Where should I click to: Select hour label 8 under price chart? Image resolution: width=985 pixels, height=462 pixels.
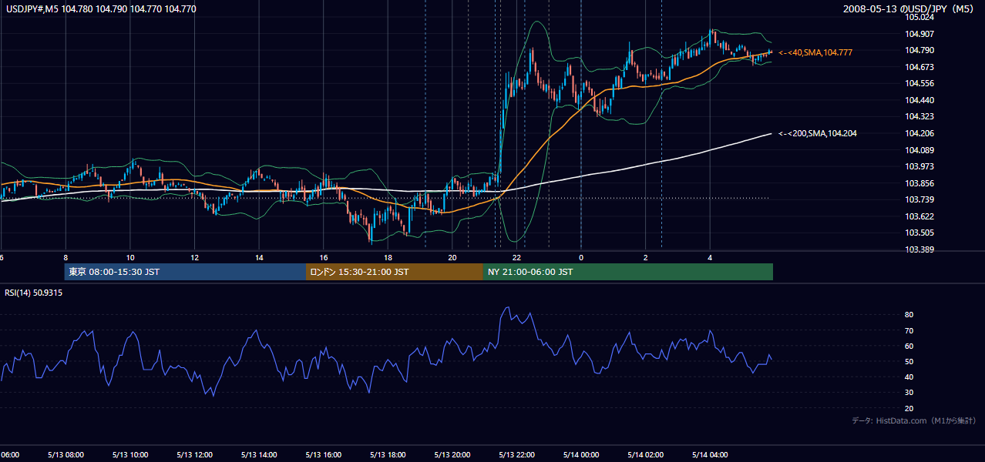point(66,257)
